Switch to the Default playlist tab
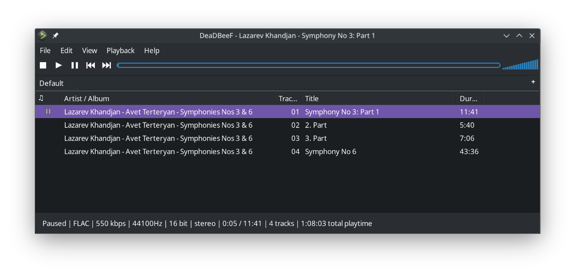The image size is (575, 275). (x=51, y=83)
